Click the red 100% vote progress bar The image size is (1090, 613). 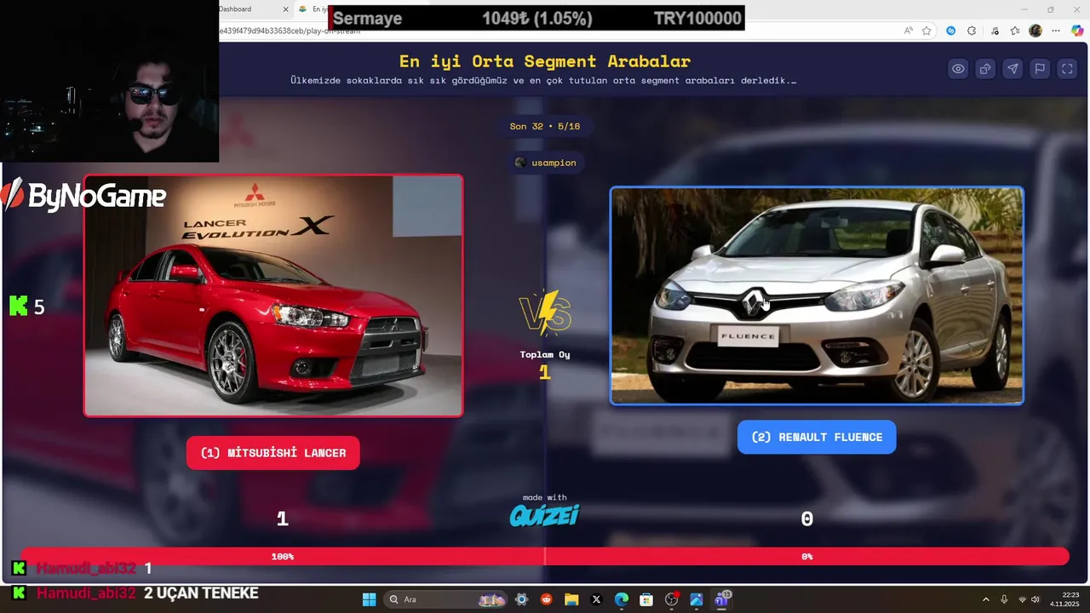pyautogui.click(x=283, y=556)
